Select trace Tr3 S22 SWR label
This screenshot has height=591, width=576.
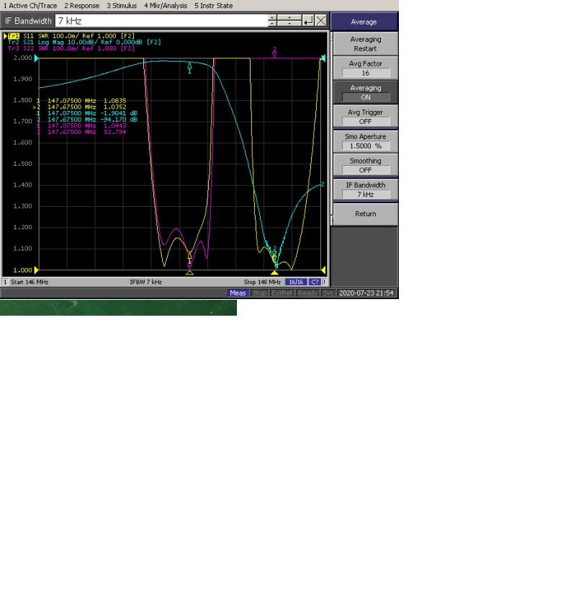tap(71, 48)
